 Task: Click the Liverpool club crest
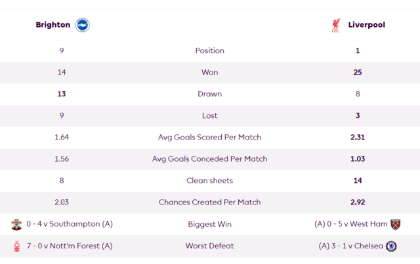[335, 25]
